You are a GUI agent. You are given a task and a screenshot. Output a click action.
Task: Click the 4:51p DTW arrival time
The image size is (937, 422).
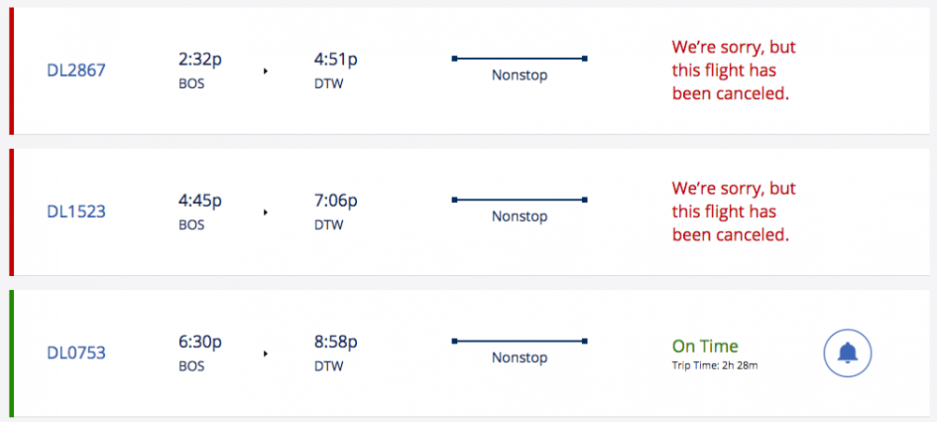pyautogui.click(x=335, y=69)
